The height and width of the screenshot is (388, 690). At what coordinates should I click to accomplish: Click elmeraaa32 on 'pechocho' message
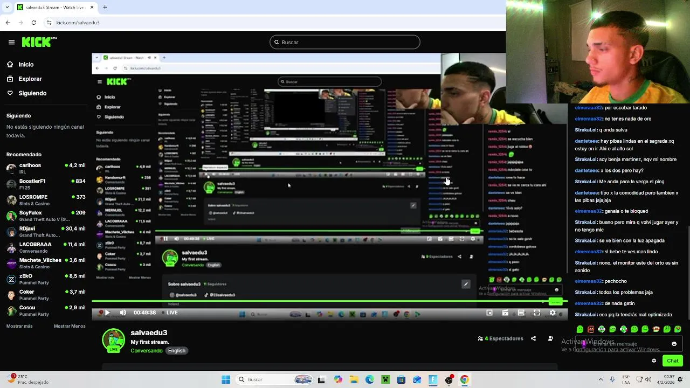[x=588, y=281]
